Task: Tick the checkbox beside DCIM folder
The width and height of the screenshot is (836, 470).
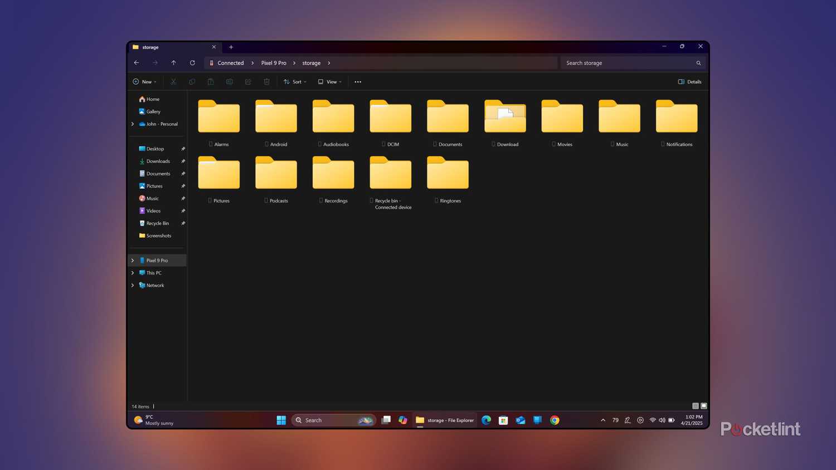Action: click(383, 144)
